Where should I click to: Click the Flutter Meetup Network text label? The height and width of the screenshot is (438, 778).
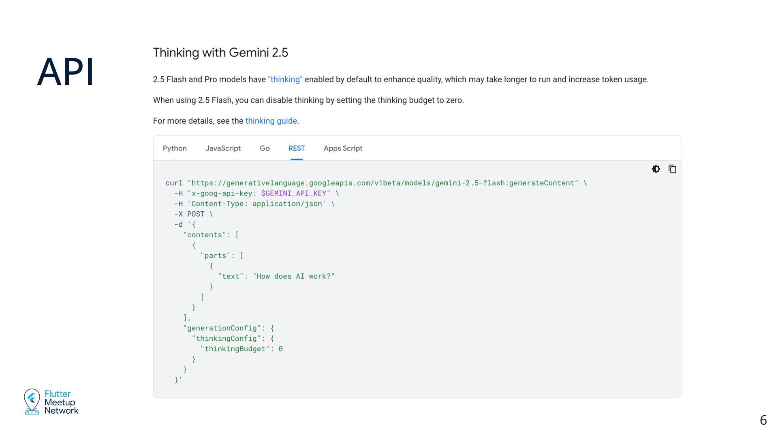[61, 402]
